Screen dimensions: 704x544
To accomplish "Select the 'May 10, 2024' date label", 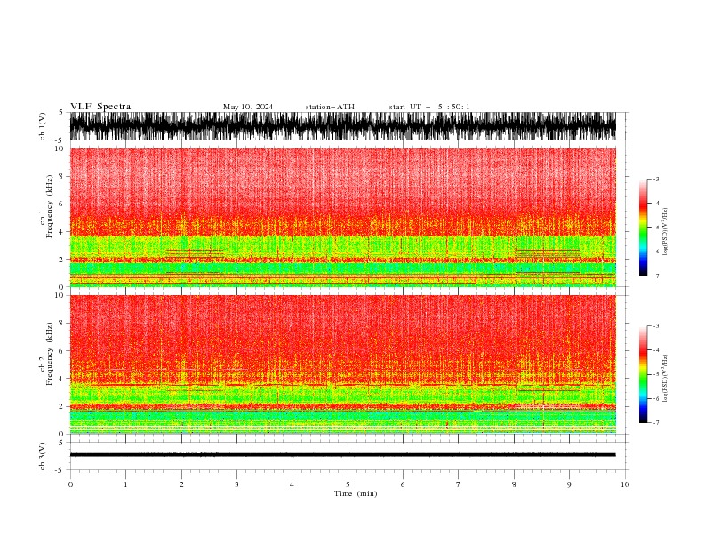I will pos(248,107).
